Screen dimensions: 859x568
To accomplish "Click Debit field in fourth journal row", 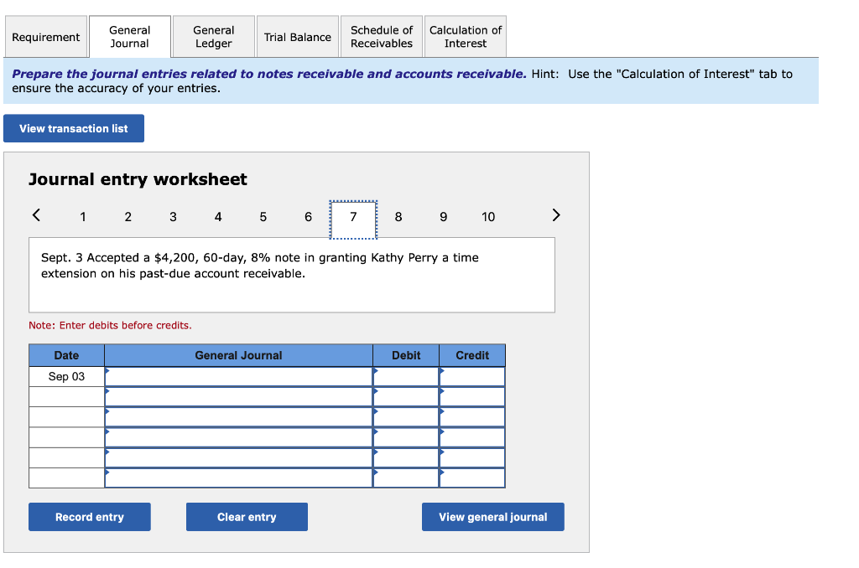I will tap(406, 437).
